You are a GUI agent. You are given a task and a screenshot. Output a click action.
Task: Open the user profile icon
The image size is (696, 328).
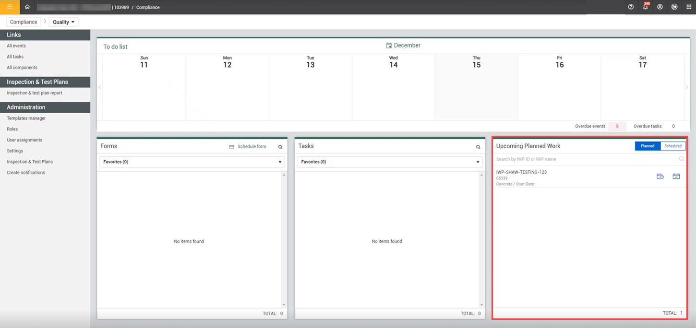pyautogui.click(x=660, y=7)
